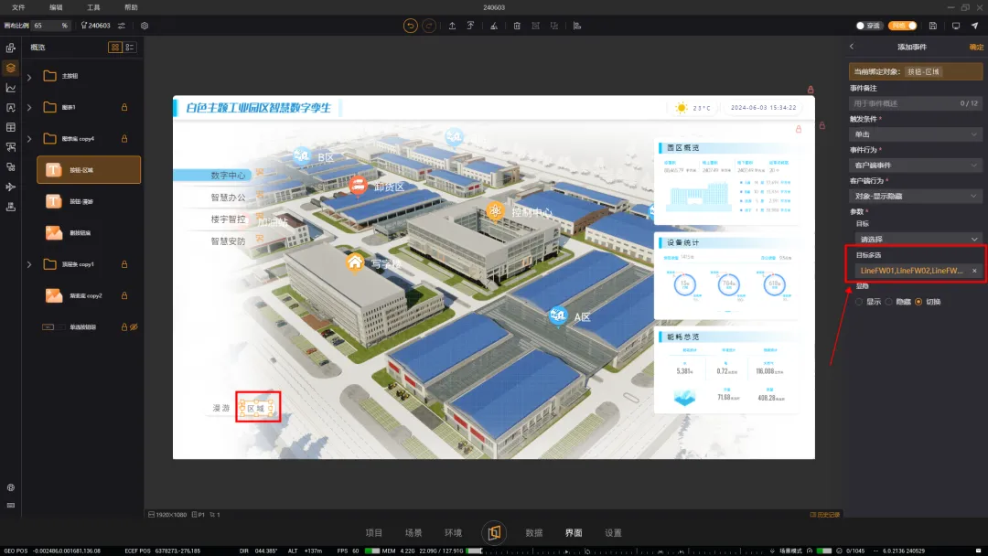The image size is (988, 556).
Task: Open the 客户端行为 dropdown showing 对象-显示隐藏
Action: coord(916,196)
